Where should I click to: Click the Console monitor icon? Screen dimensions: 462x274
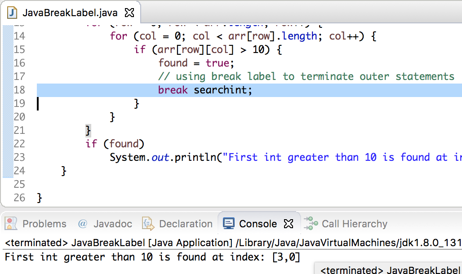point(229,224)
